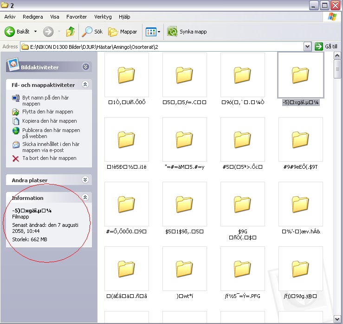
Task: Open the Arkiv menu
Action: (10, 17)
